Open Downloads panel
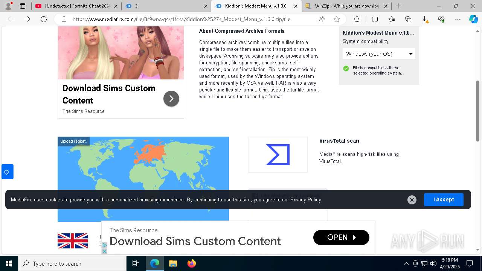This screenshot has width=482, height=271. [x=425, y=19]
